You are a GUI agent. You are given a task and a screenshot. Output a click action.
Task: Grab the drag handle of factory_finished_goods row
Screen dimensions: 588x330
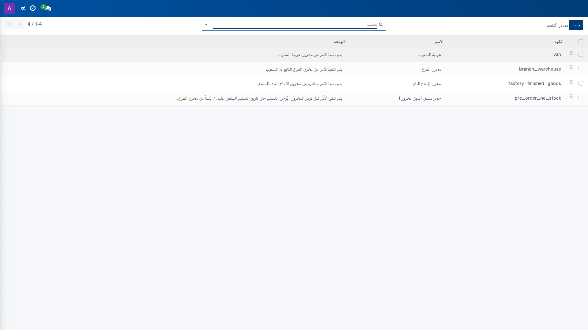coord(571,82)
